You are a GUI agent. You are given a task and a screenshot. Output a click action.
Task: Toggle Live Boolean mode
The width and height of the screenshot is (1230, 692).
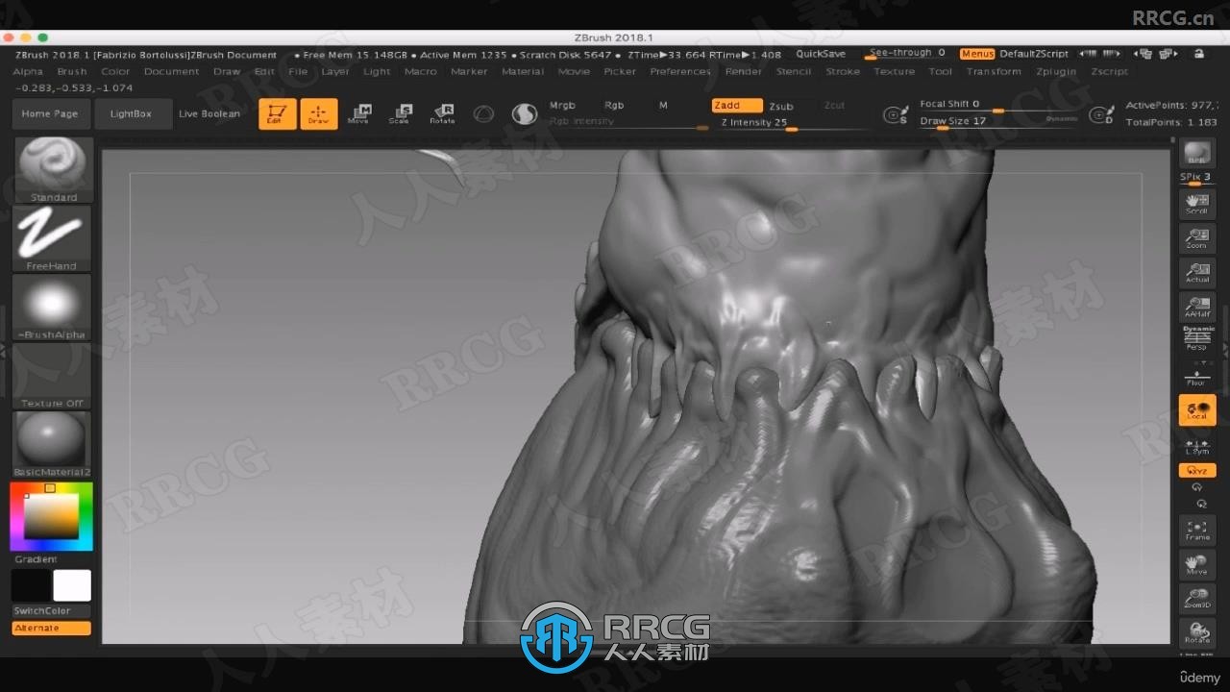209,114
